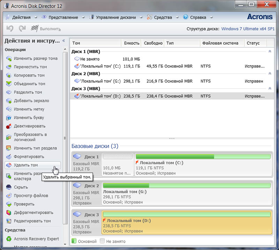Click the Undo arrow in toolbar
The image size is (279, 250).
[10, 29]
